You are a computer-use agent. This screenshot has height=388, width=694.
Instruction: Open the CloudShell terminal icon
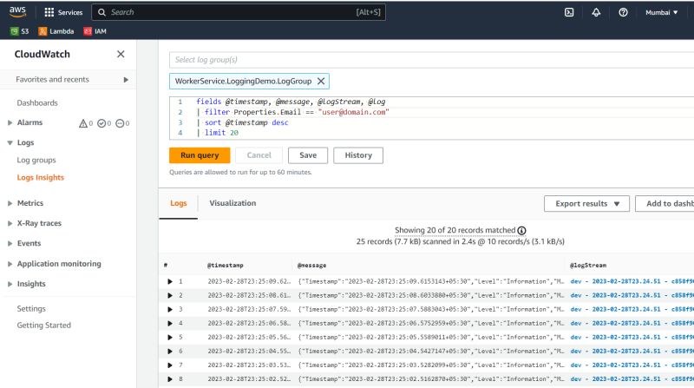[569, 12]
